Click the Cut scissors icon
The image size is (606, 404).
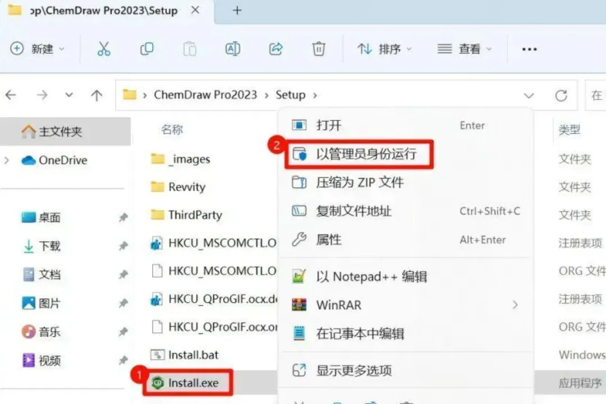[104, 49]
